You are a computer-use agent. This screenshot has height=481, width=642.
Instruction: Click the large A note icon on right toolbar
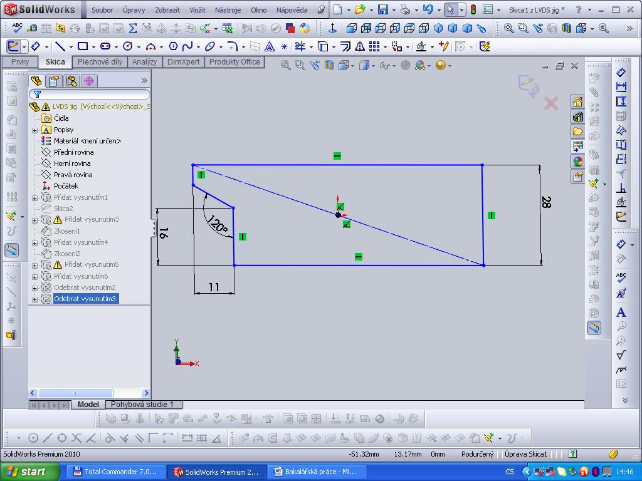[x=621, y=313]
